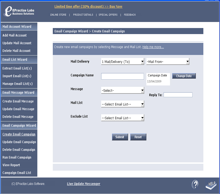220x194 pixels.
Task: Open the HELP book icon
Action: [x=211, y=185]
